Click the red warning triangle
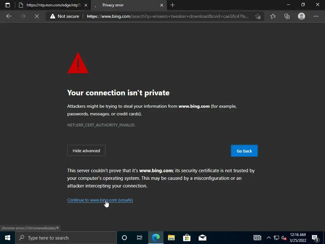The height and width of the screenshot is (244, 325). click(x=78, y=63)
